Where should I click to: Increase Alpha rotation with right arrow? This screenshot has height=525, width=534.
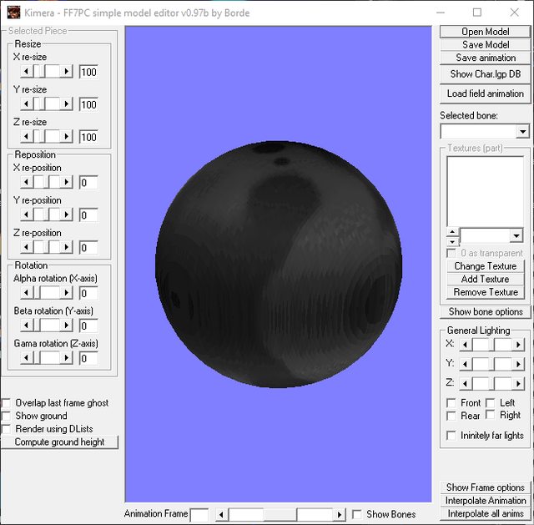[67, 293]
